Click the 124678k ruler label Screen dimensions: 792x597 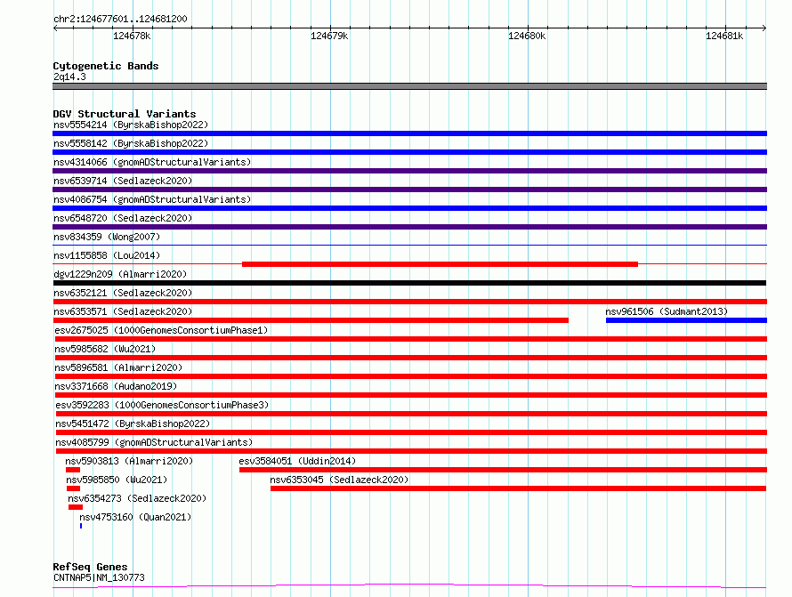132,36
